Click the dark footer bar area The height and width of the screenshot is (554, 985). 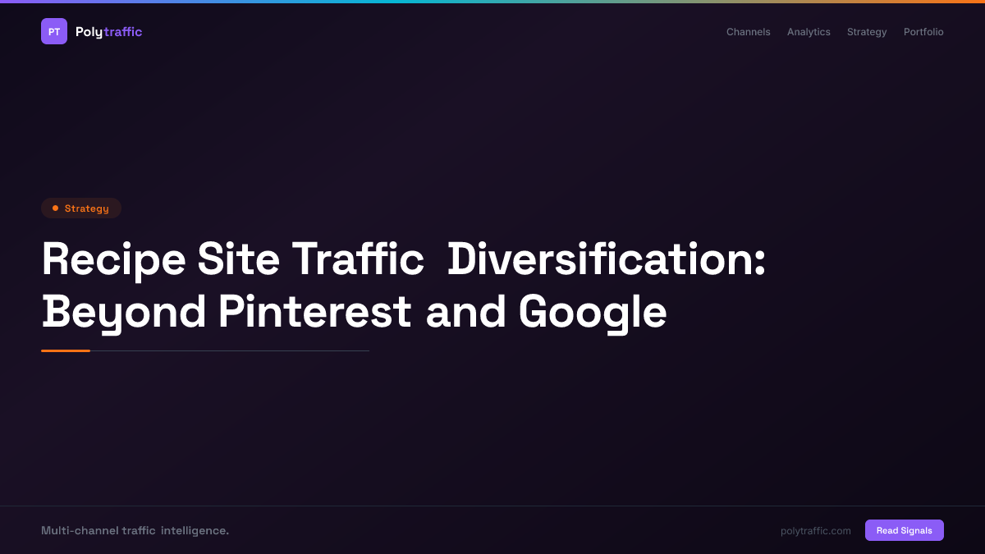tap(492, 530)
